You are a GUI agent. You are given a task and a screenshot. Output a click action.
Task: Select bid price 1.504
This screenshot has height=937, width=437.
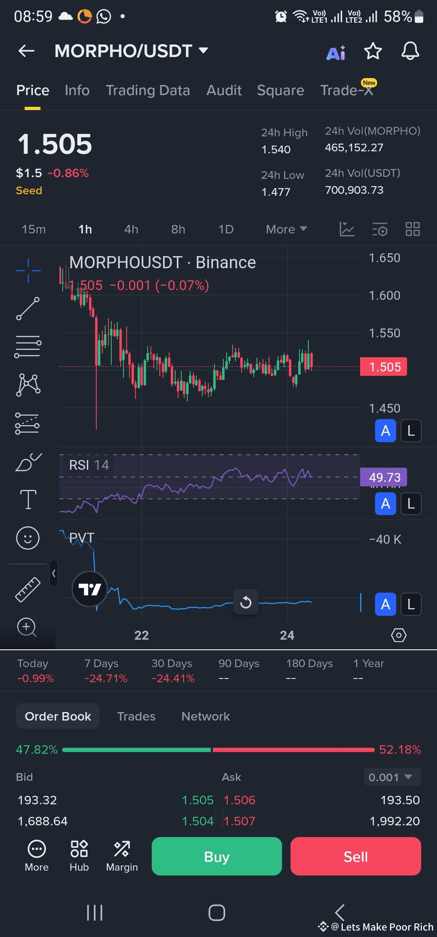[197, 821]
